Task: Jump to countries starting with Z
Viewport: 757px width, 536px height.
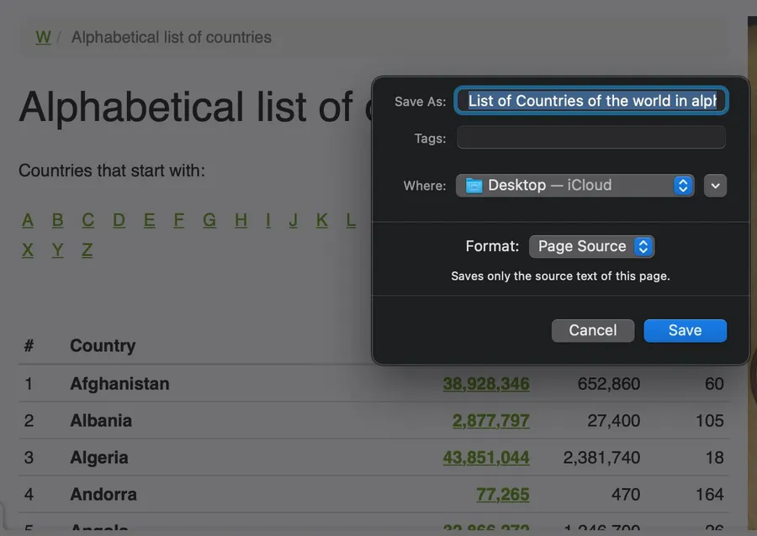Action: tap(87, 250)
